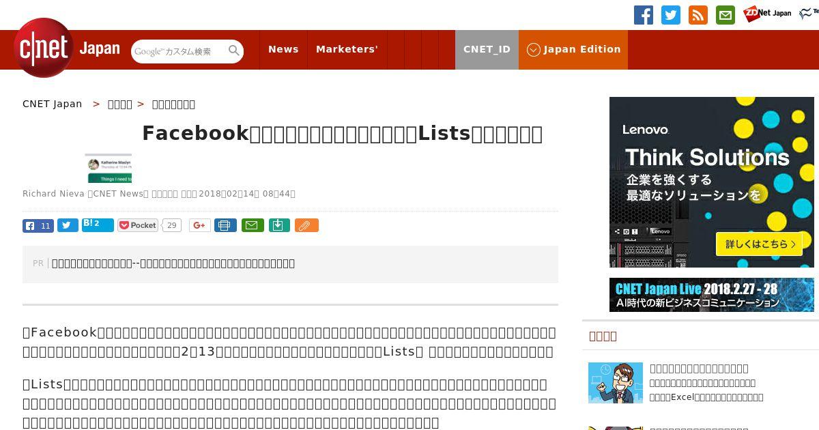Screen dimensions: 819x430
Task: Open the Marketers' menu
Action: (347, 49)
